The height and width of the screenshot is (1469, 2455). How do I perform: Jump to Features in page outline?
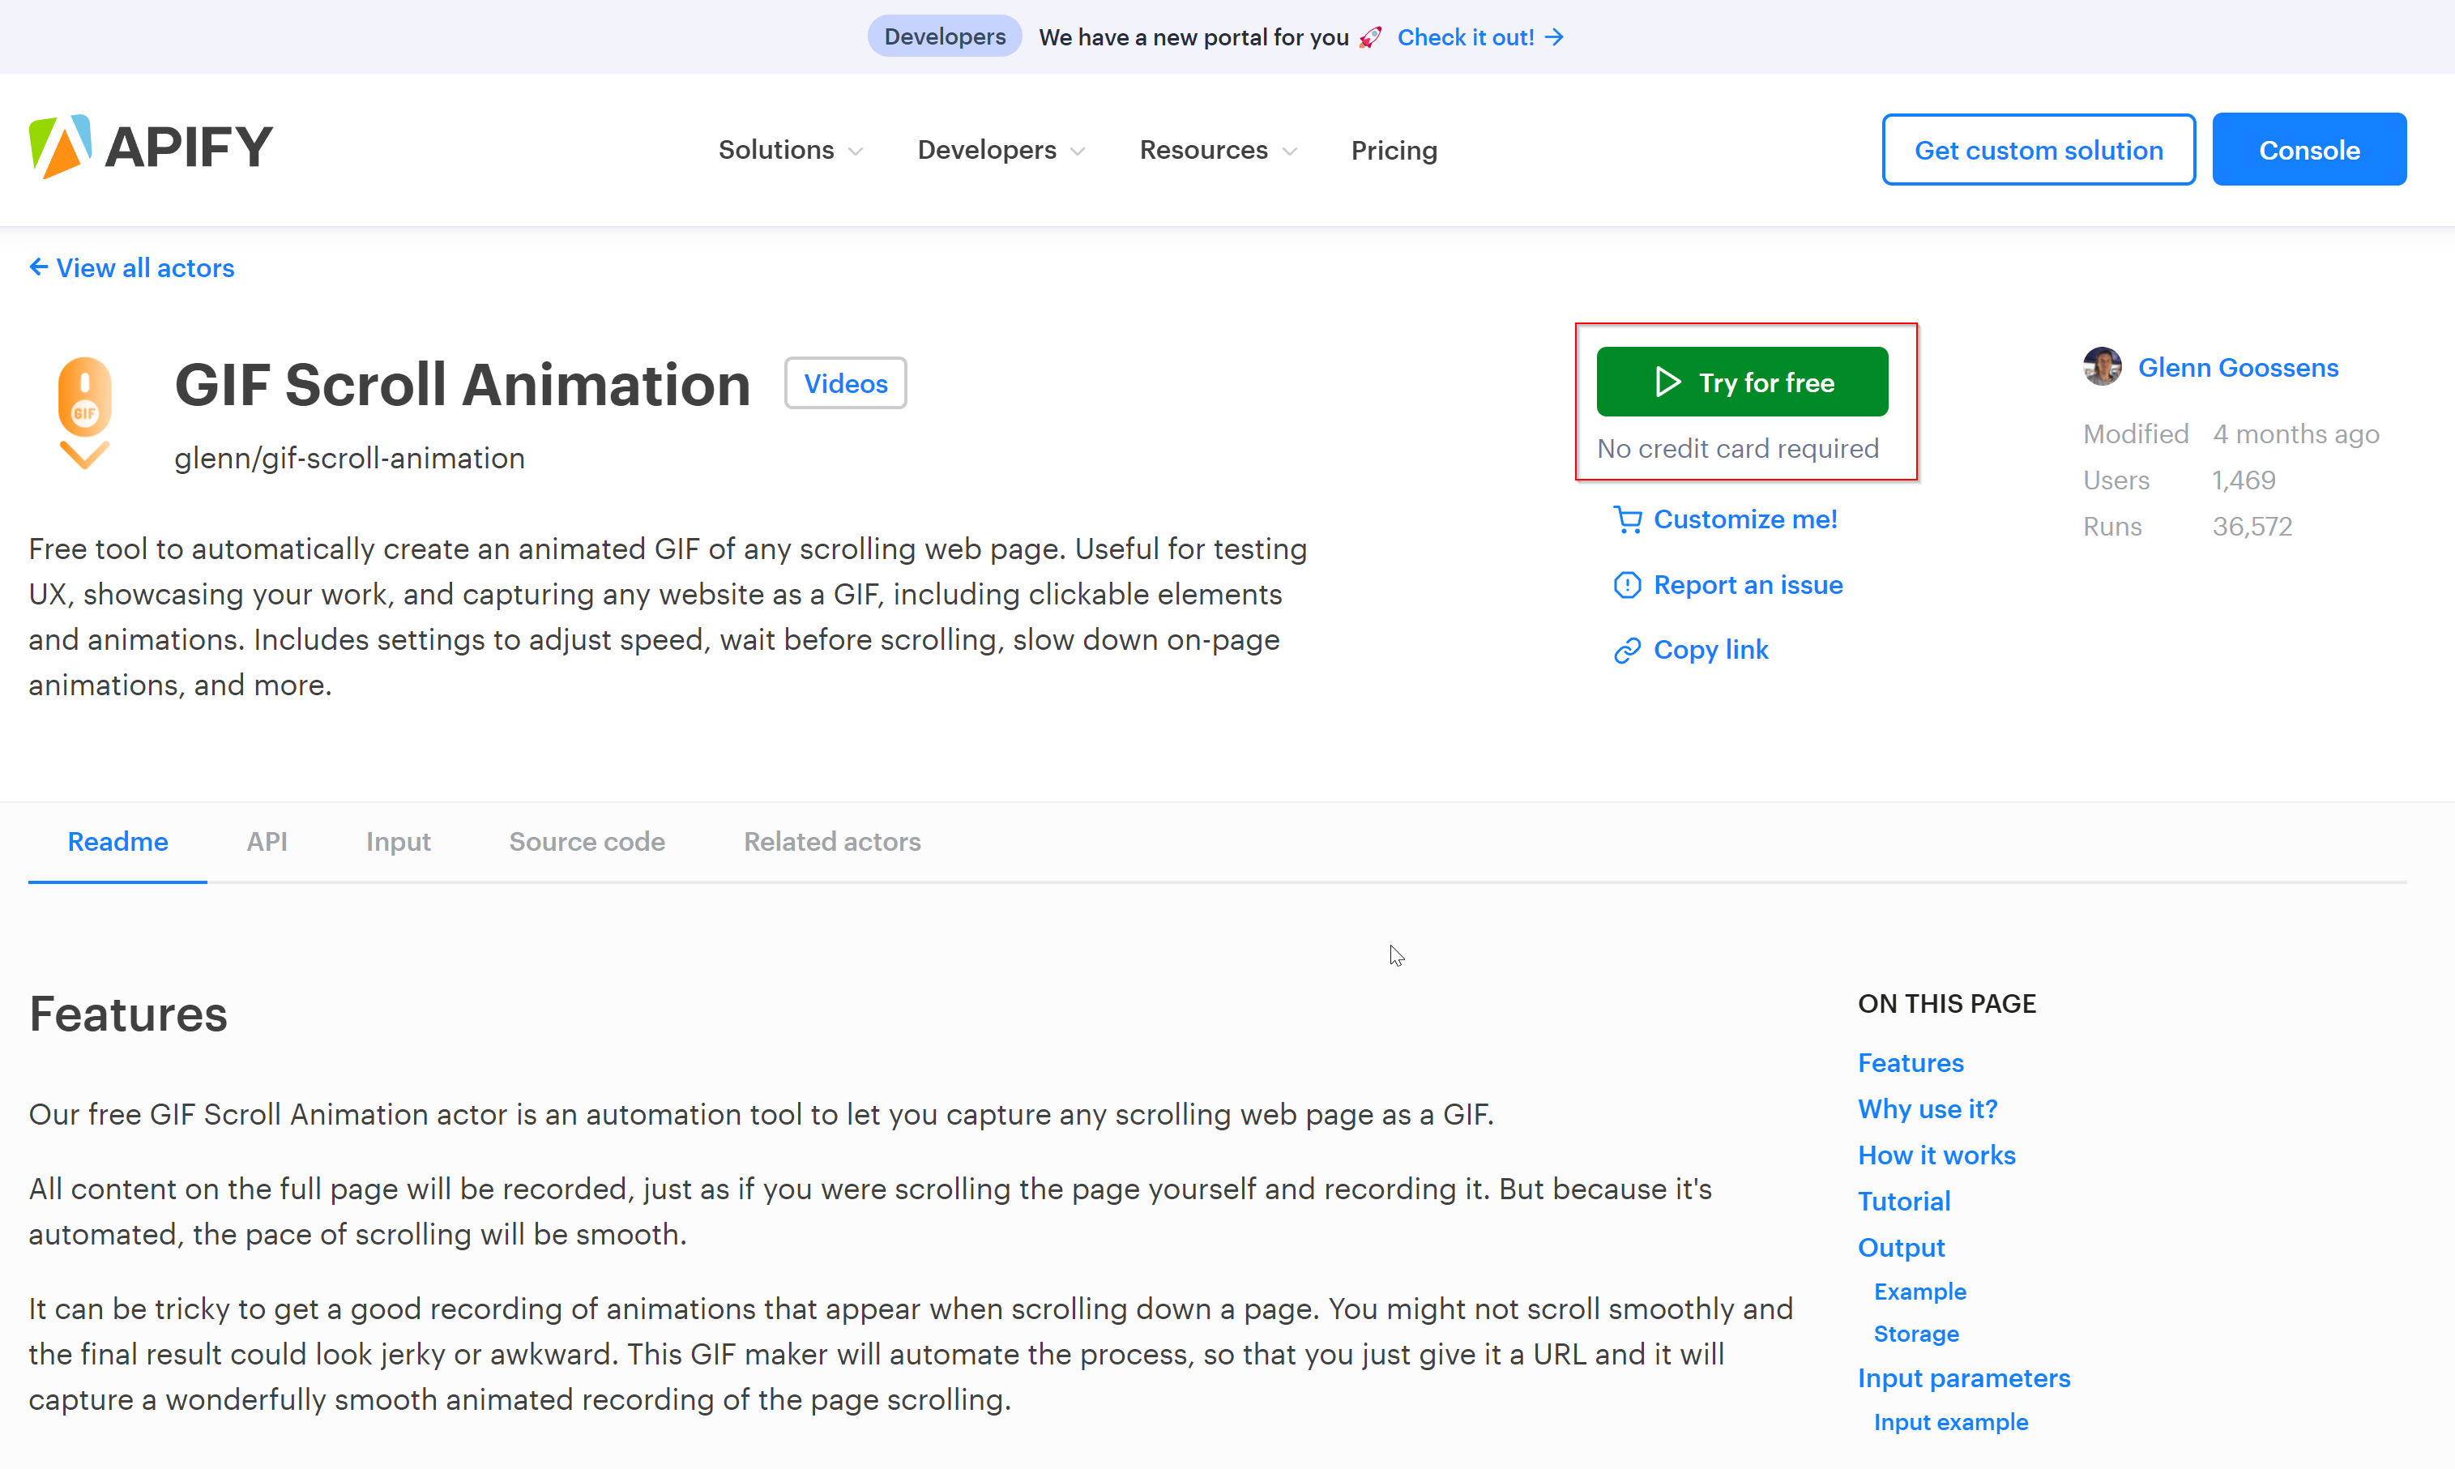coord(1910,1063)
